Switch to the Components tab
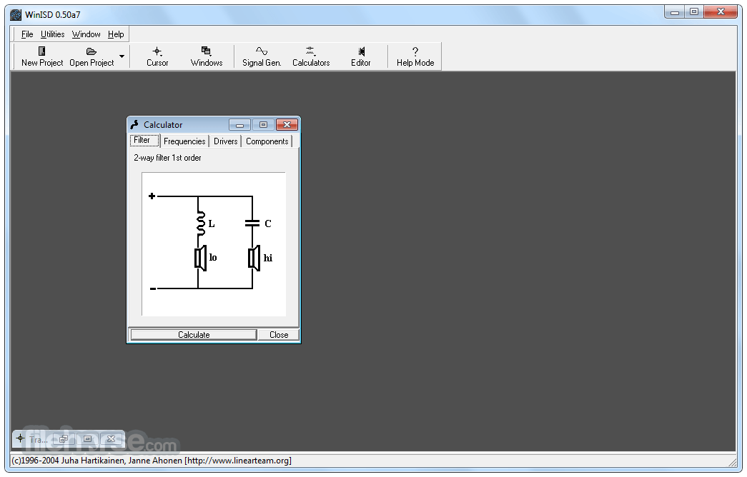This screenshot has height=477, width=747. click(267, 141)
